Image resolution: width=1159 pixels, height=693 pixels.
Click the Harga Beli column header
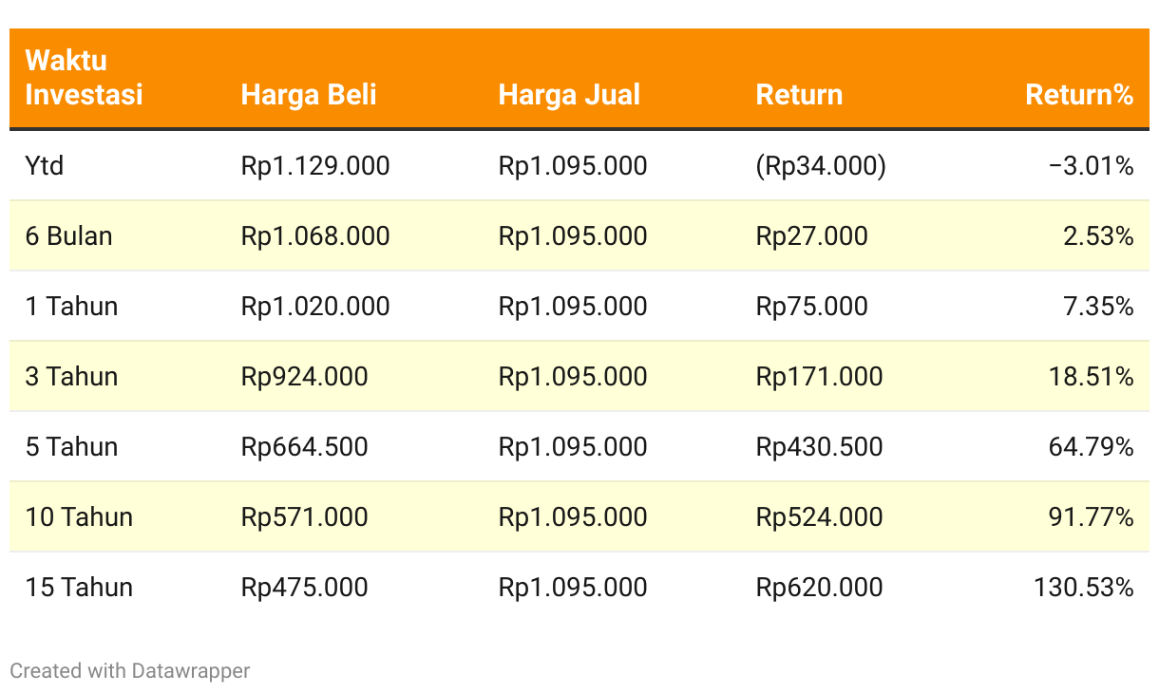coord(309,95)
